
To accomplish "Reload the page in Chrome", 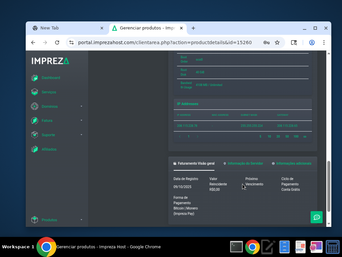I will (x=57, y=42).
